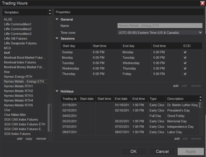206x157 pixels.
Task: Click Holidays Type column header
Action: click(157, 99)
